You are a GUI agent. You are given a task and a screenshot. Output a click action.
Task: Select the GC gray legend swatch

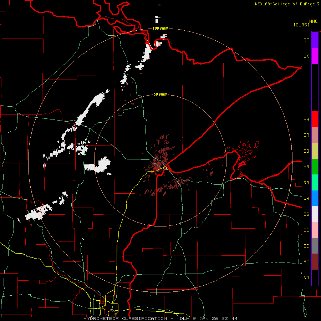(x=315, y=246)
